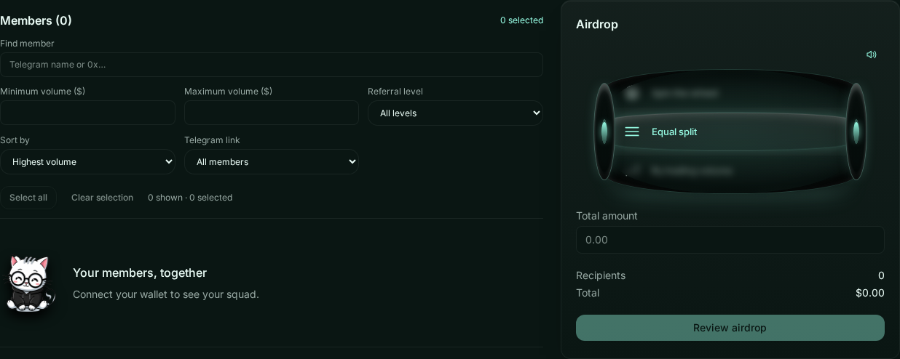This screenshot has height=359, width=900.
Task: Click the '0 selected' counter at top
Action: (521, 20)
